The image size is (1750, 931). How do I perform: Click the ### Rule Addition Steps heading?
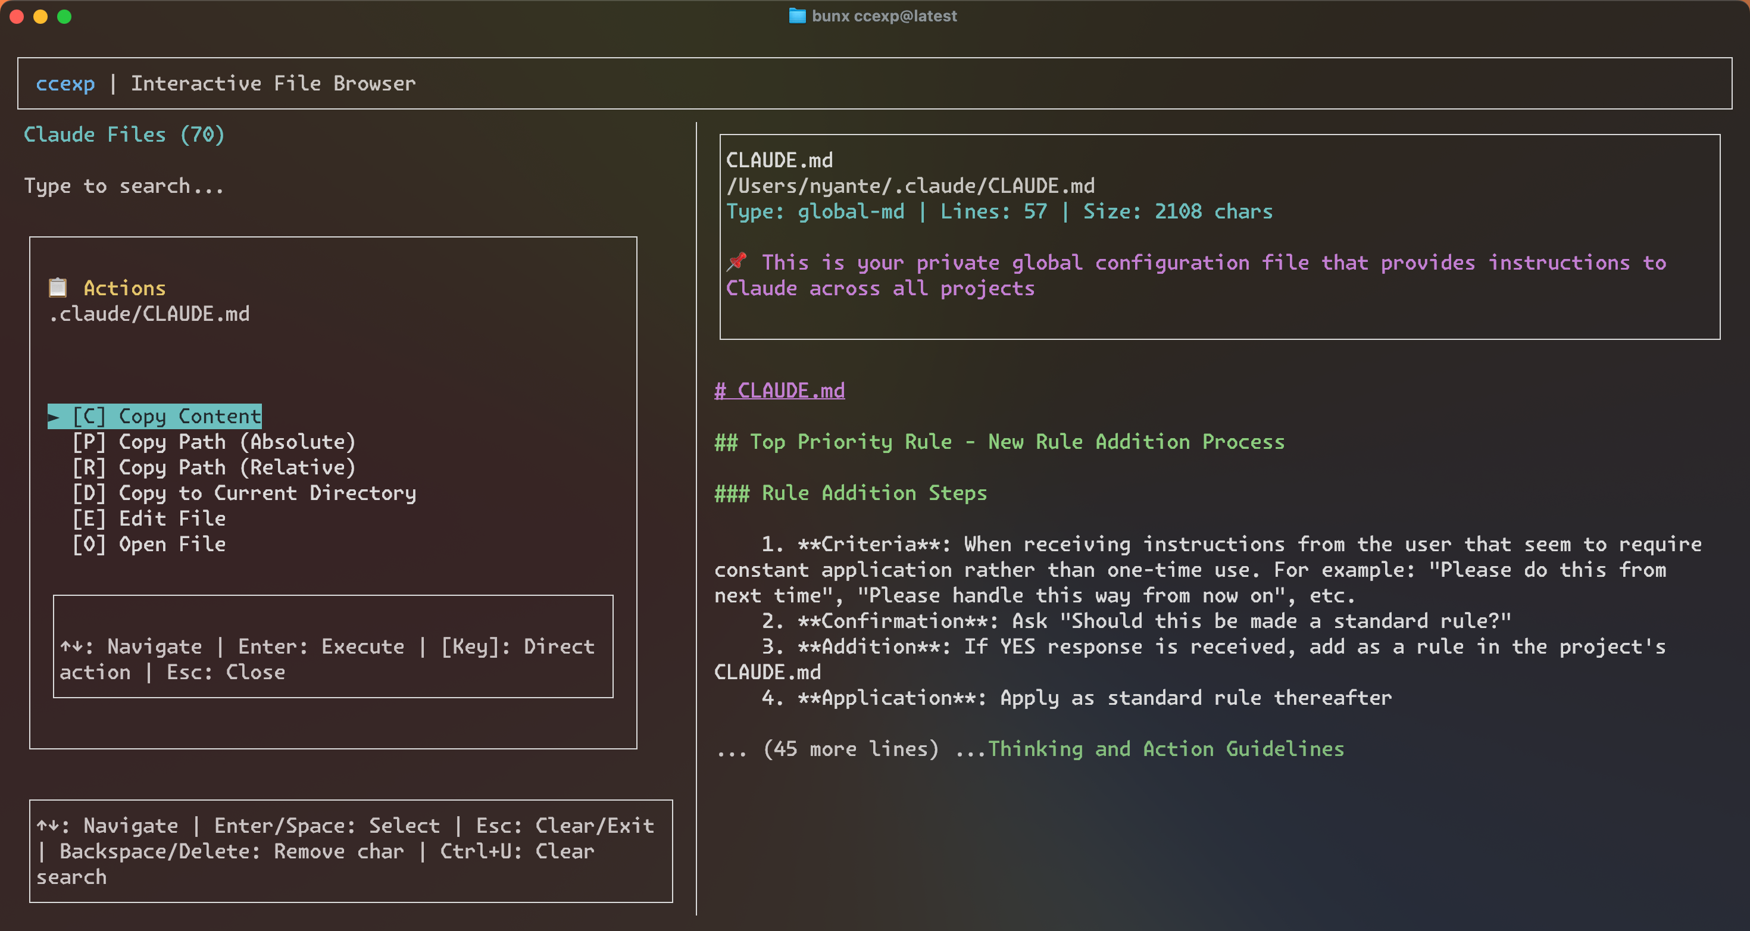point(851,493)
